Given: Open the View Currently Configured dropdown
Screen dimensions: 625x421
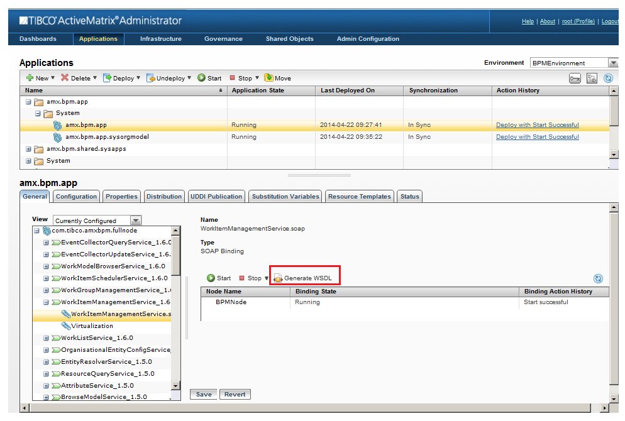Looking at the screenshot, I should point(136,221).
